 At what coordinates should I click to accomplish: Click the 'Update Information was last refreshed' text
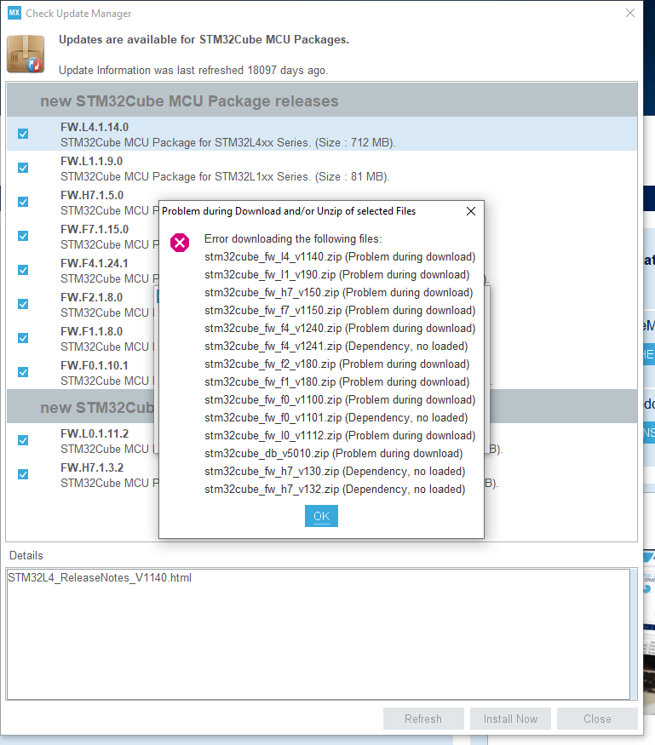[x=193, y=71]
